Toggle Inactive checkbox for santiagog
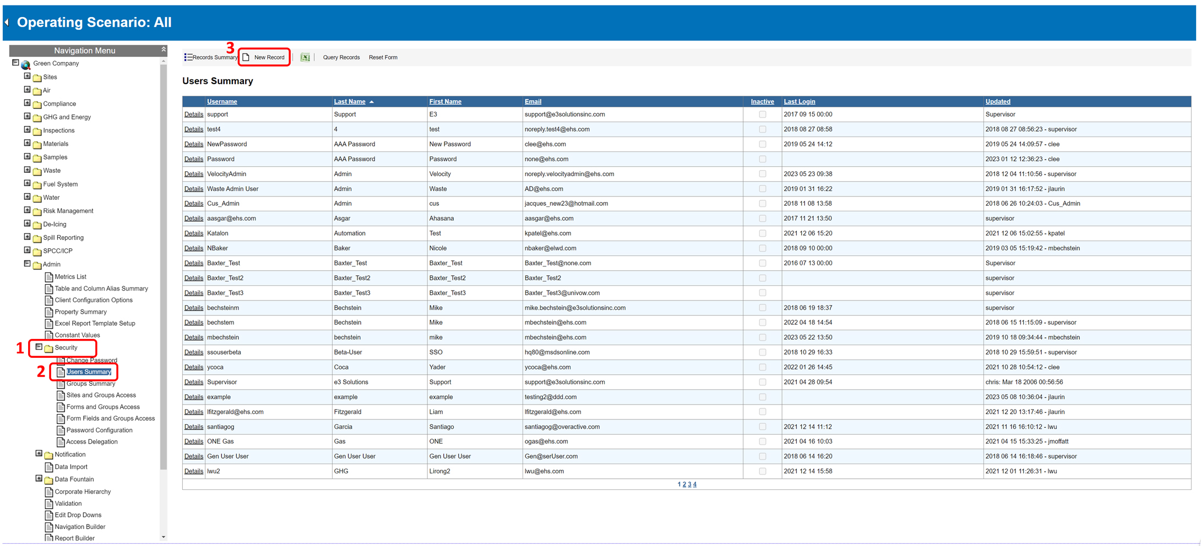Image resolution: width=1201 pixels, height=546 pixels. (763, 427)
